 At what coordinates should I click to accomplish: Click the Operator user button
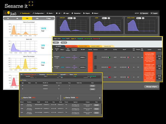pyautogui.click(x=144, y=13)
